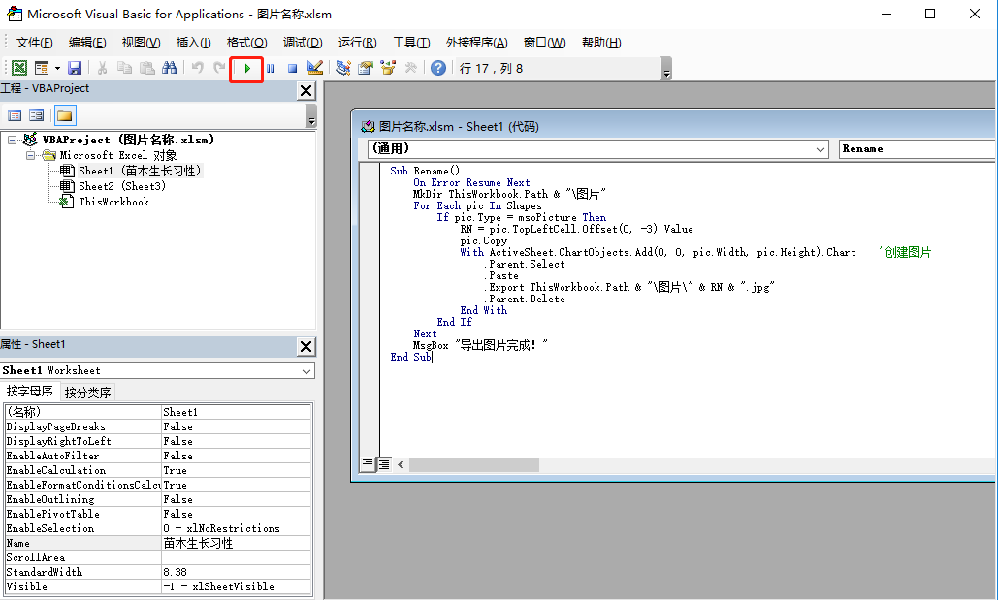
Task: Click EnableSelection xlNoRestrictions value
Action: click(x=236, y=528)
